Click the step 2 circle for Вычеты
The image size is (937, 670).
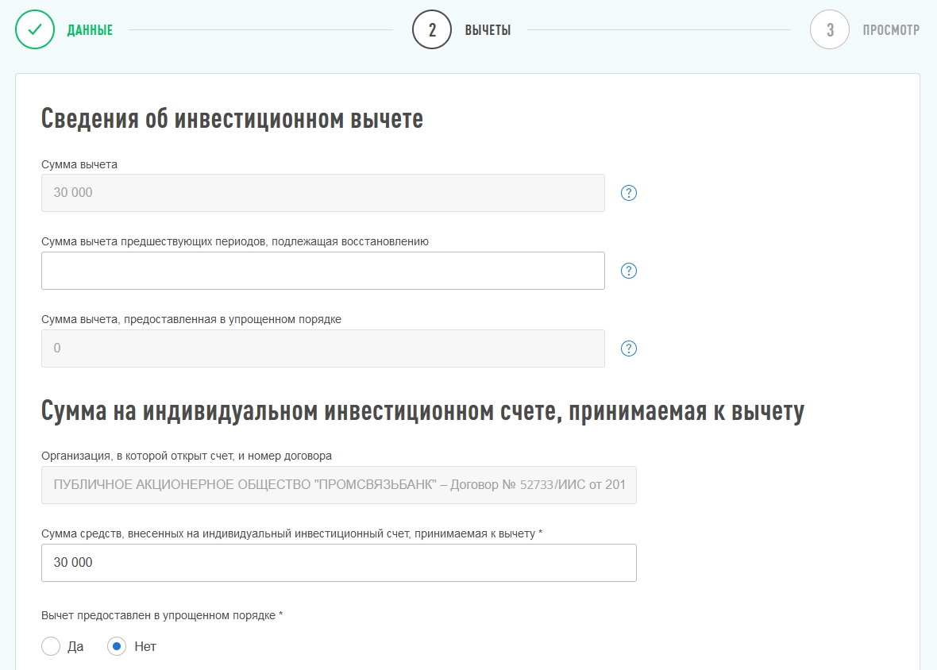tap(431, 29)
